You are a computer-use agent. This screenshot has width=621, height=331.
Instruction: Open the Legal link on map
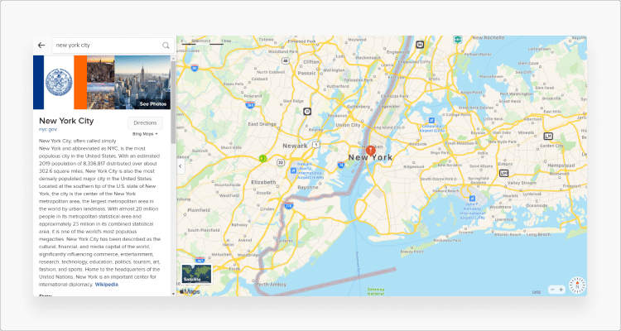click(537, 292)
